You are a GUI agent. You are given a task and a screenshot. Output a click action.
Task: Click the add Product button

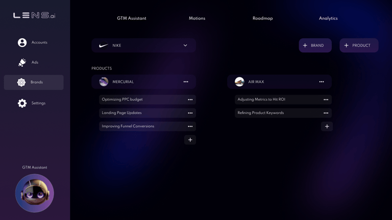pyautogui.click(x=359, y=45)
